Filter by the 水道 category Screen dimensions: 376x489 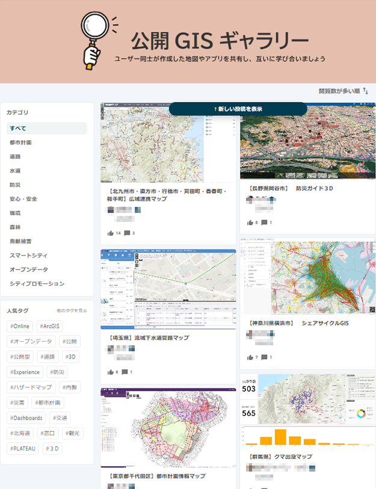point(15,171)
